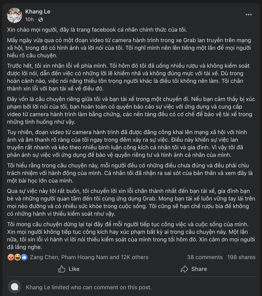Open Khang Le's profile picture
Viewport: 262px width, 296px height.
point(14,15)
